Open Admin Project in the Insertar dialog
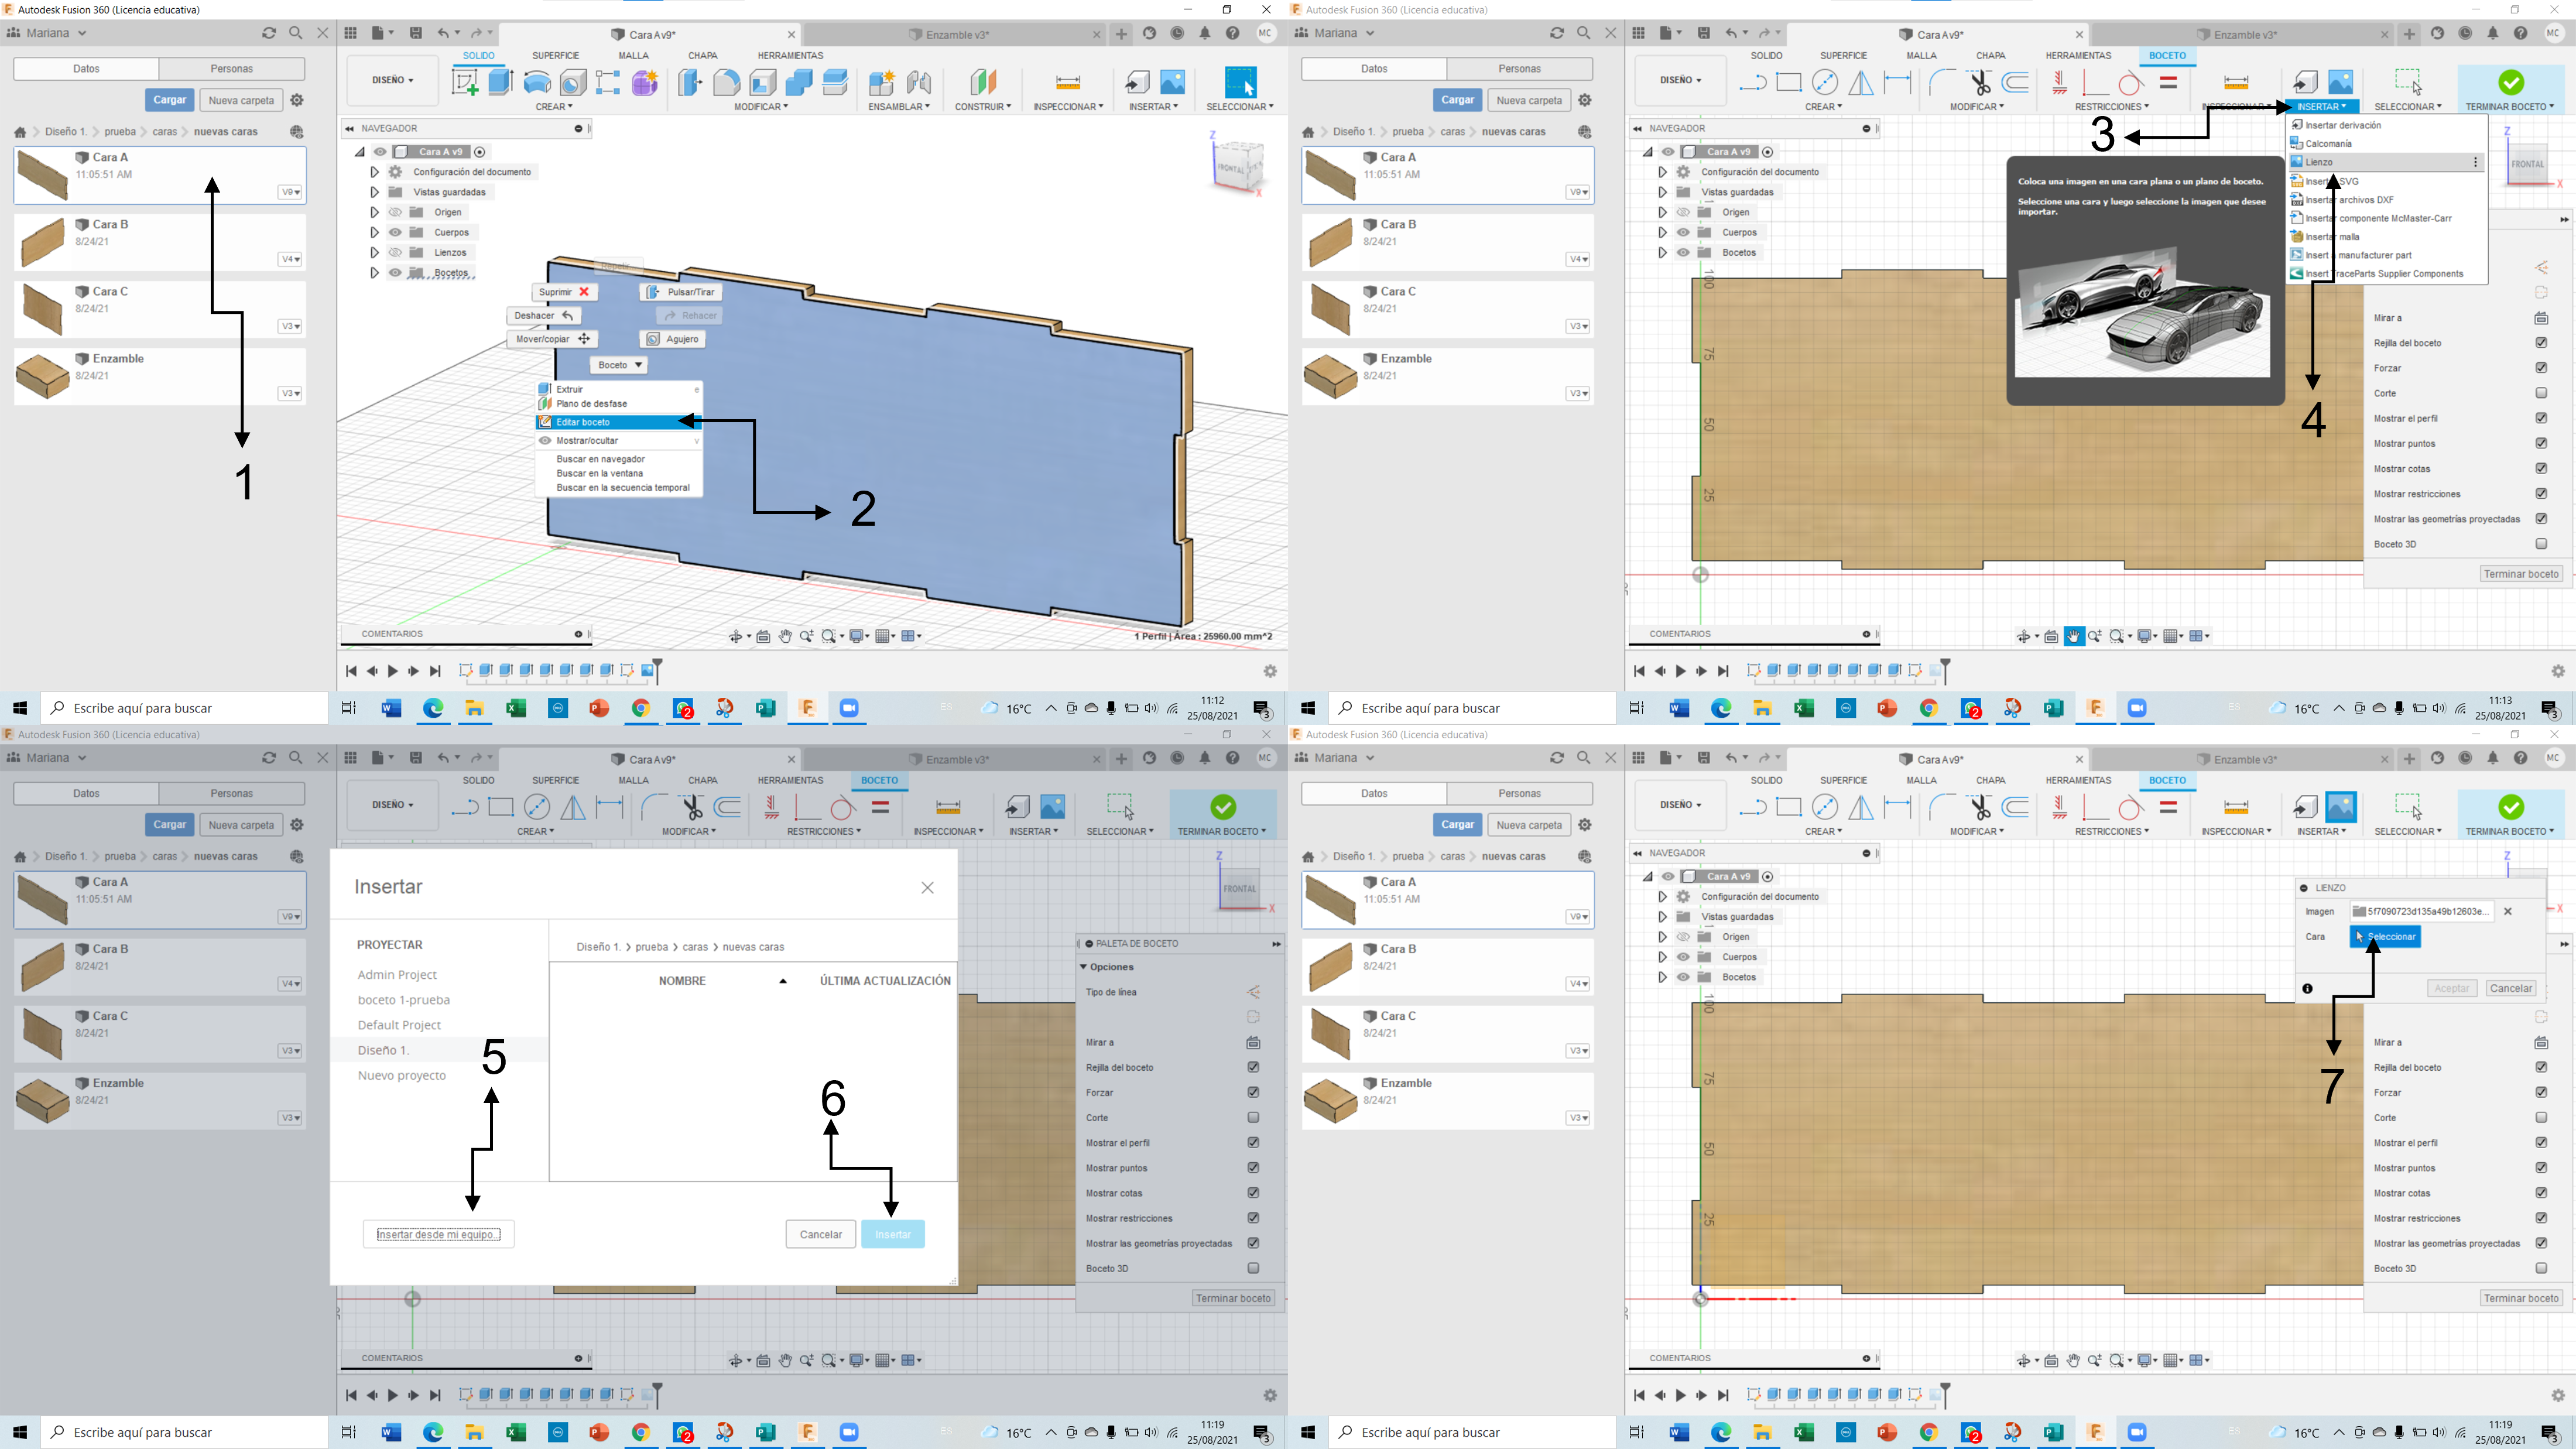This screenshot has height=1449, width=2576. 397,974
